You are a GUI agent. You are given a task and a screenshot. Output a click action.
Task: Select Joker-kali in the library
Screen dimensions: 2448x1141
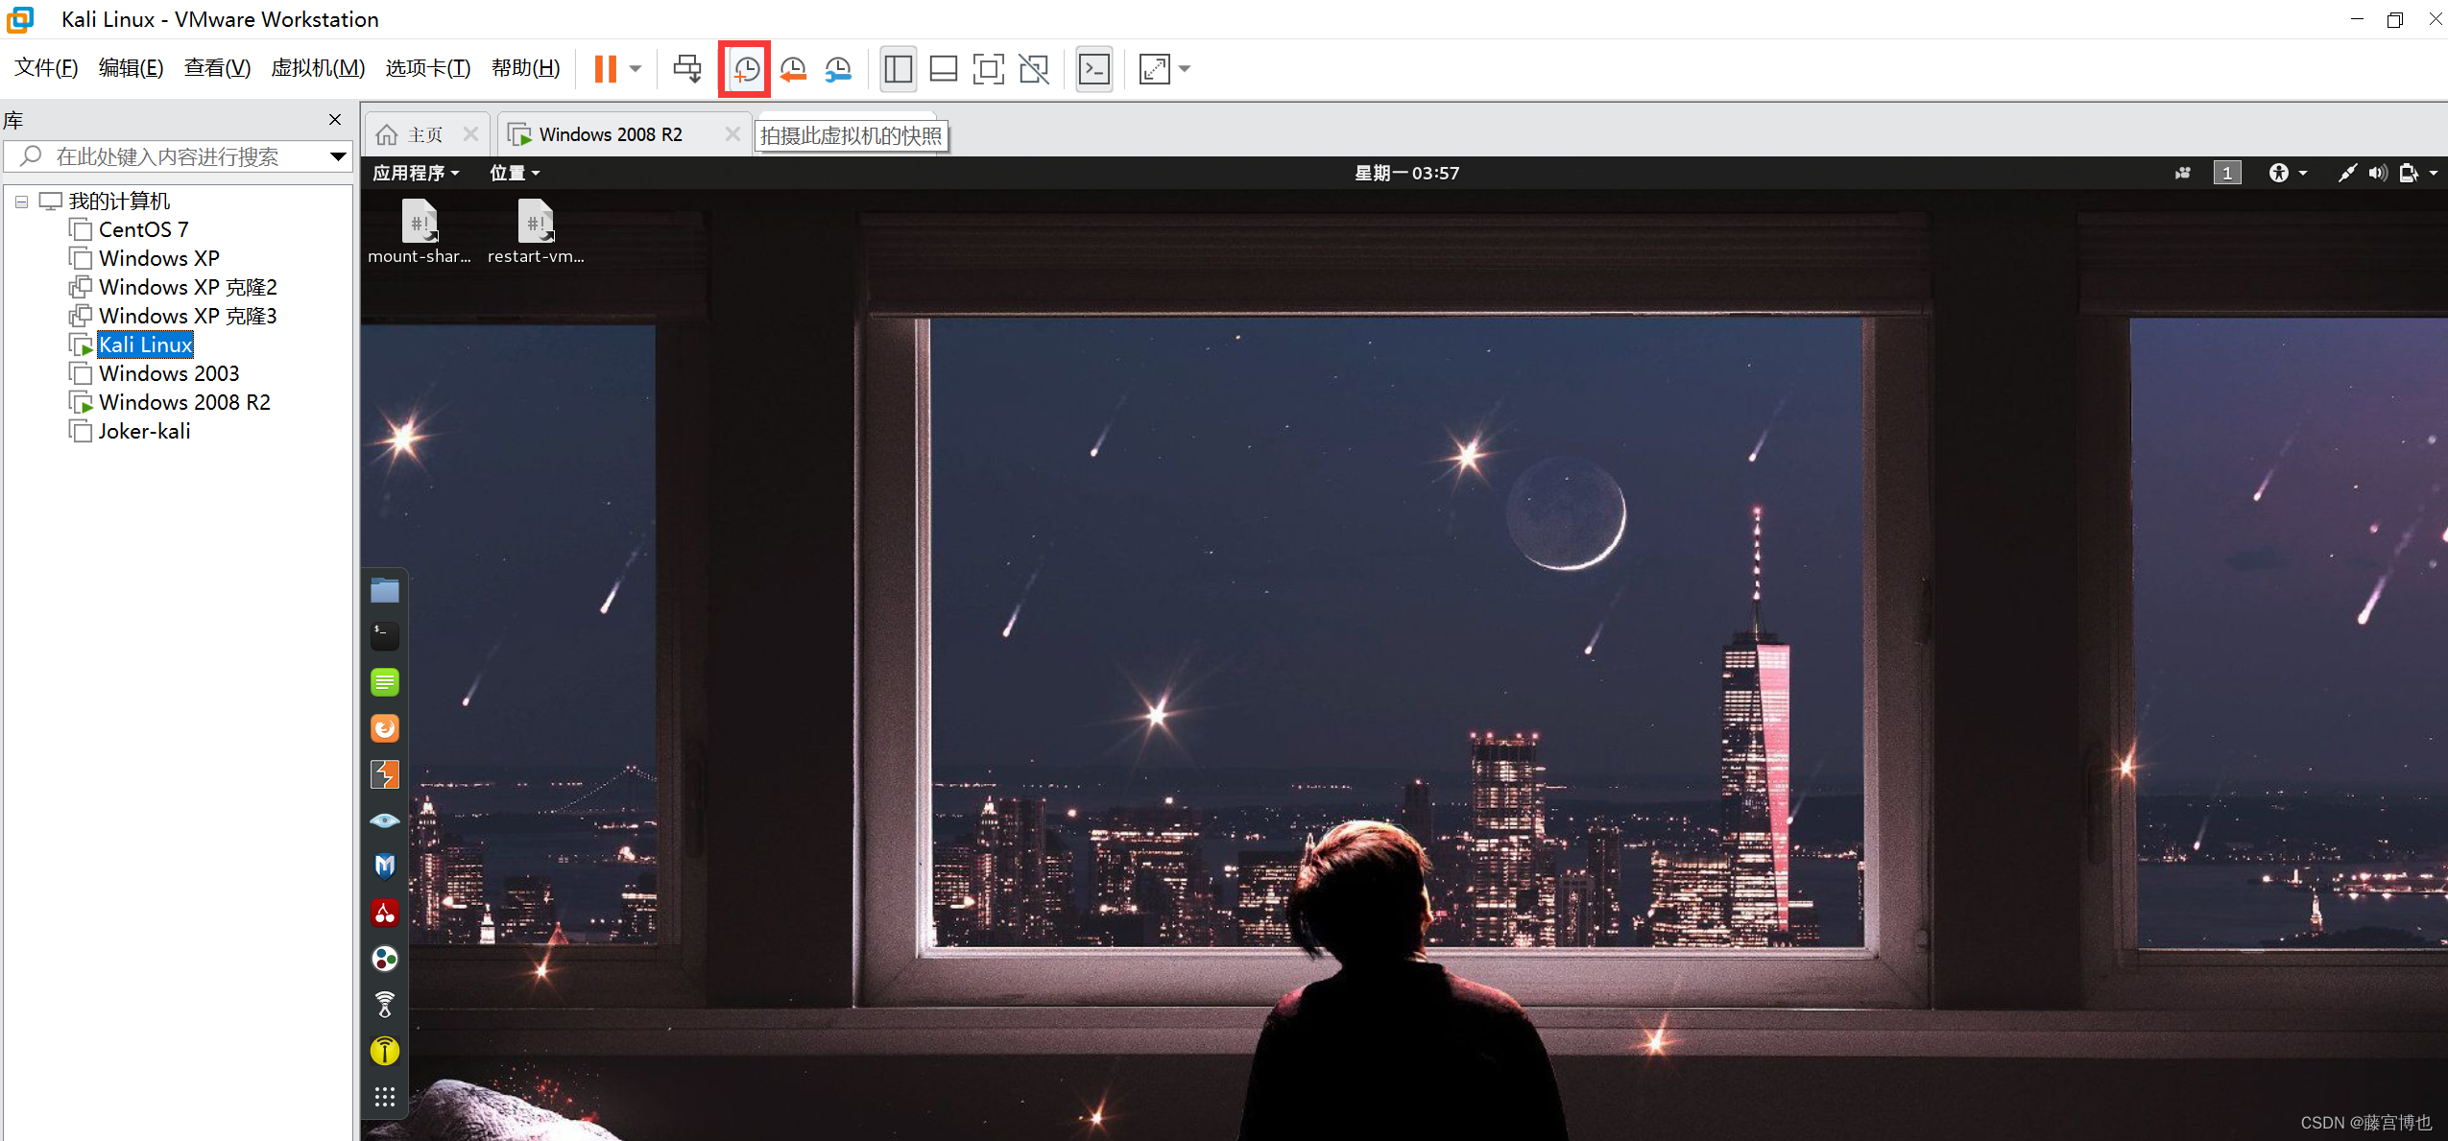coord(144,432)
